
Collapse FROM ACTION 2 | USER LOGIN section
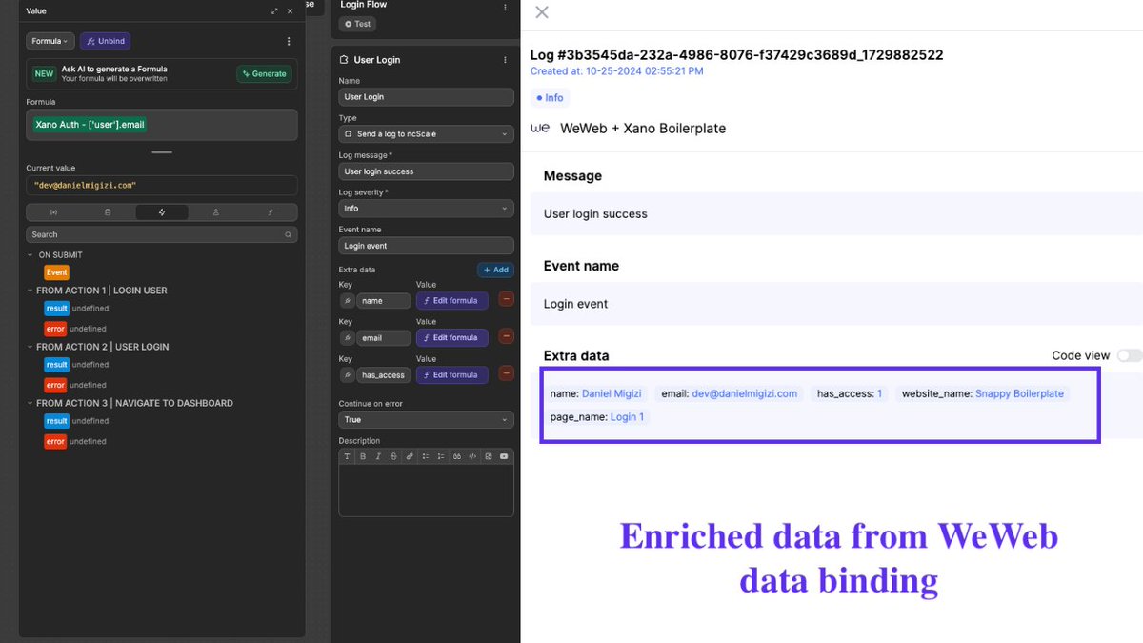[x=30, y=347]
